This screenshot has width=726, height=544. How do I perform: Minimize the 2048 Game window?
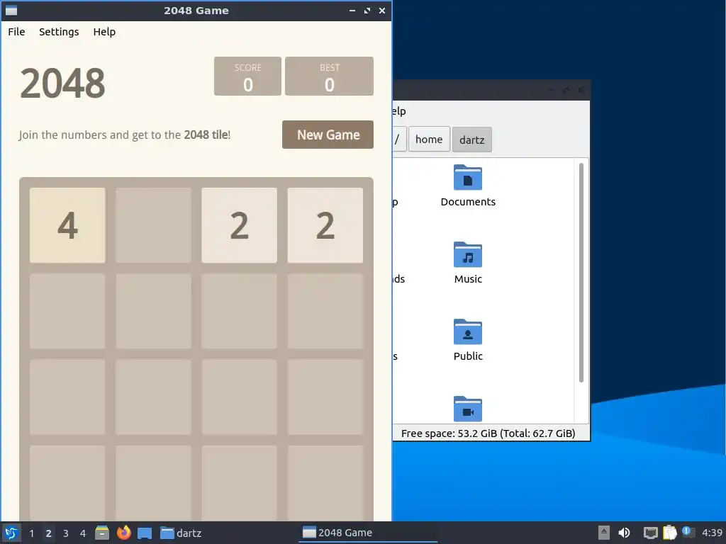(x=352, y=10)
